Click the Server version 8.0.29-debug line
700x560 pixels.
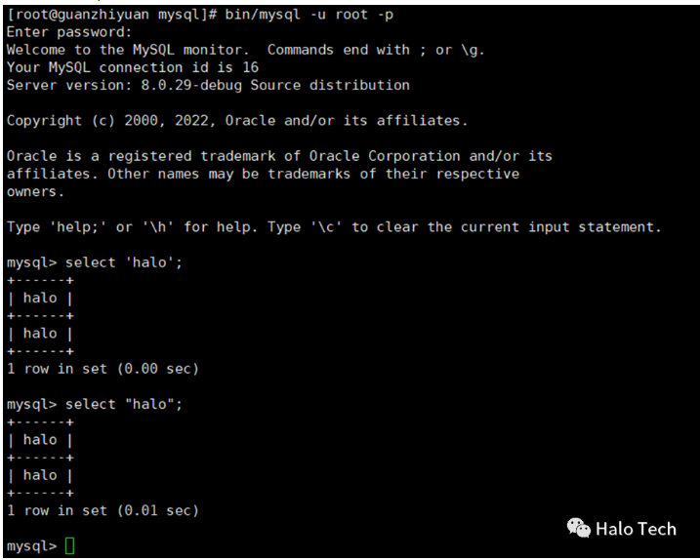tap(208, 85)
